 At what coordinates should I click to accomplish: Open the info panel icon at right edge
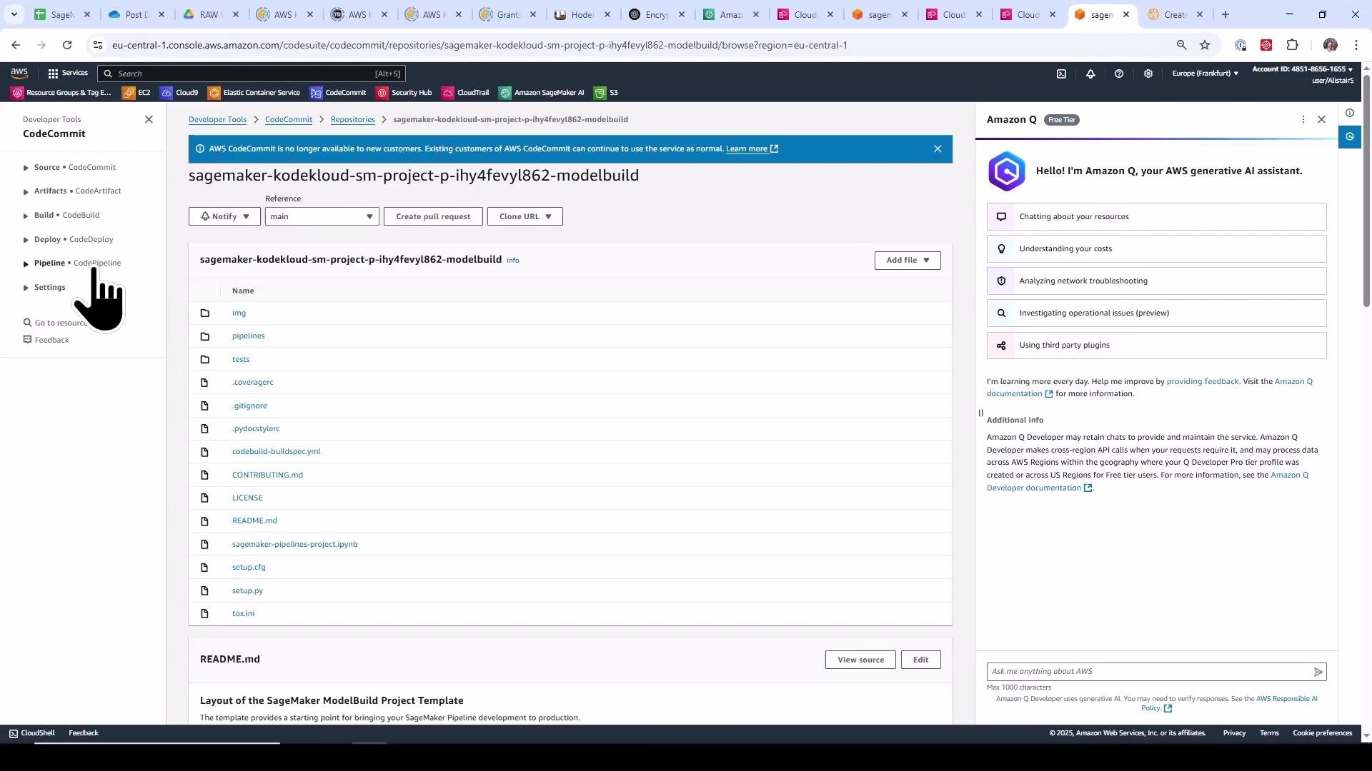(x=1349, y=113)
